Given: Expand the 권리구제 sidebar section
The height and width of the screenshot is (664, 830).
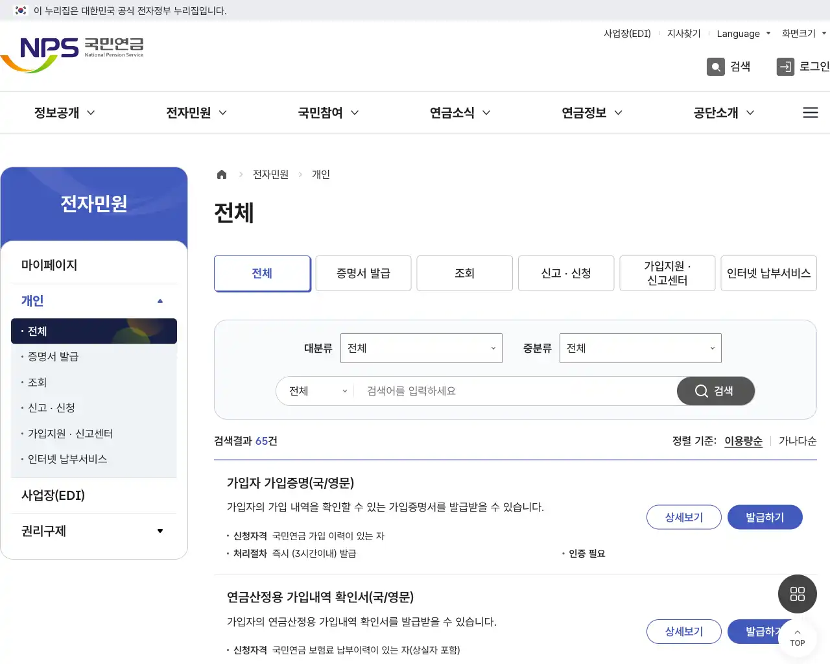Looking at the screenshot, I should pyautogui.click(x=94, y=531).
